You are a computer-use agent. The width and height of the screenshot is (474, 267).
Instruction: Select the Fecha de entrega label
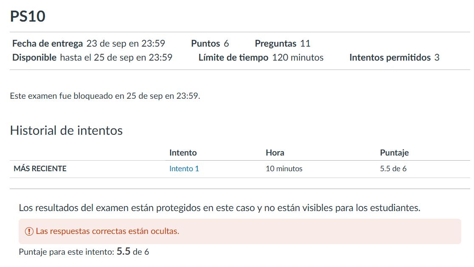coord(48,44)
